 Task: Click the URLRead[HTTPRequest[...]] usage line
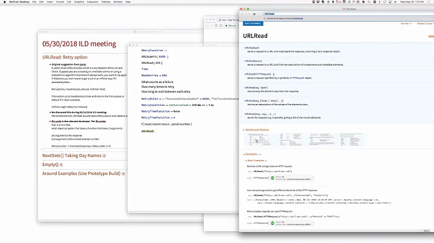[x=259, y=74]
